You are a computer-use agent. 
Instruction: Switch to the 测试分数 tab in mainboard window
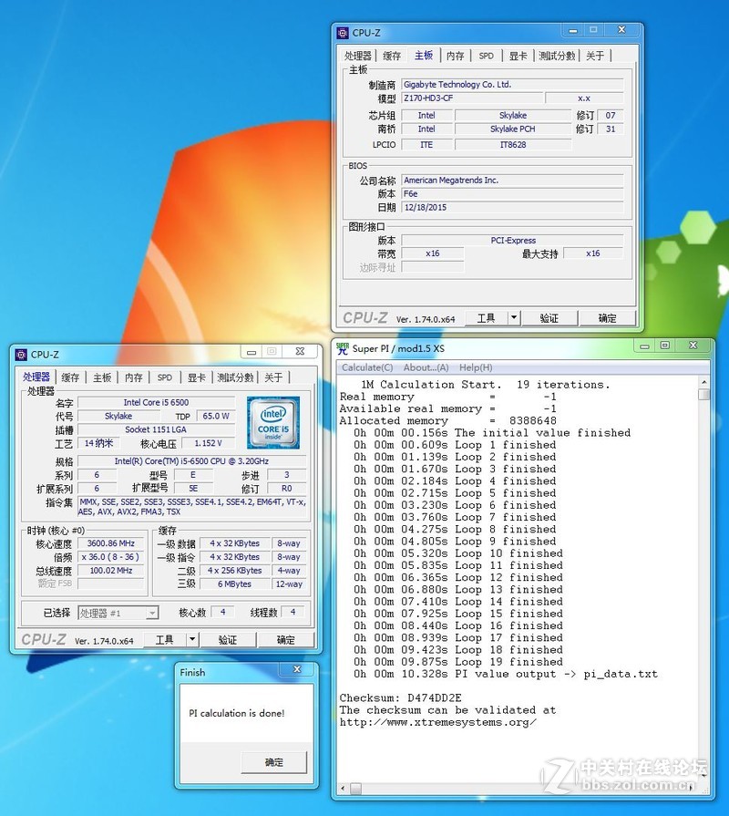pyautogui.click(x=556, y=56)
